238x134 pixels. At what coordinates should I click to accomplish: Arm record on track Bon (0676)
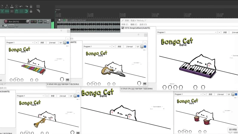(x=6, y=21)
